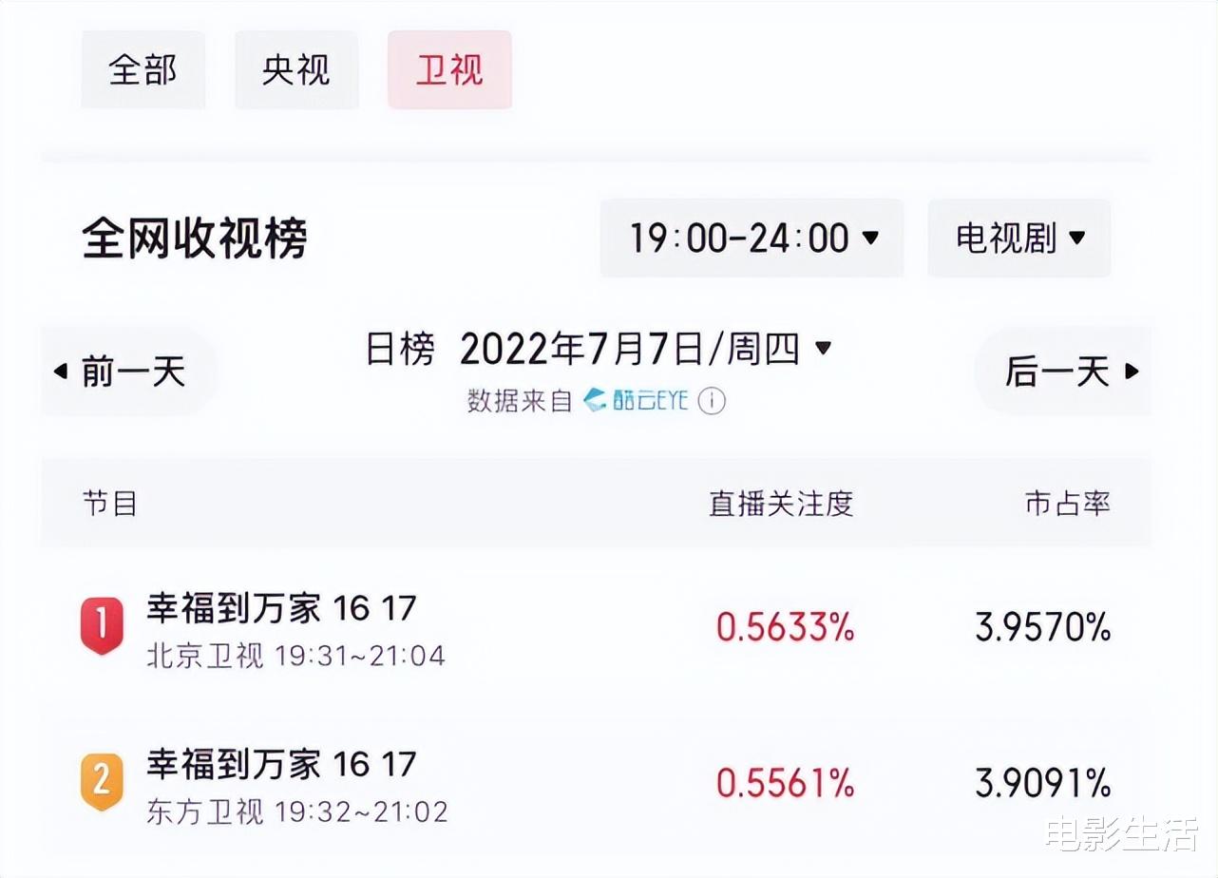Click the red rank 1 badge

(102, 626)
